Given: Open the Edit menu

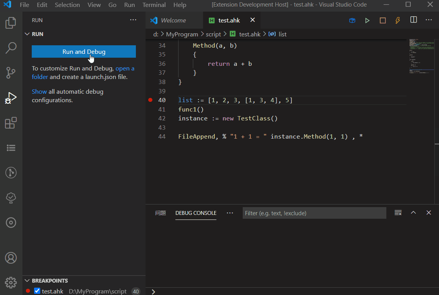Looking at the screenshot, I should [42, 5].
